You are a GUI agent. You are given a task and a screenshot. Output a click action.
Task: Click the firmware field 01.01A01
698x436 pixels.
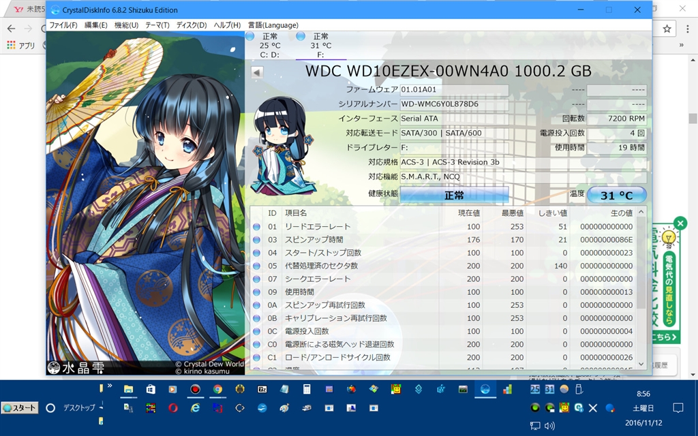point(454,90)
